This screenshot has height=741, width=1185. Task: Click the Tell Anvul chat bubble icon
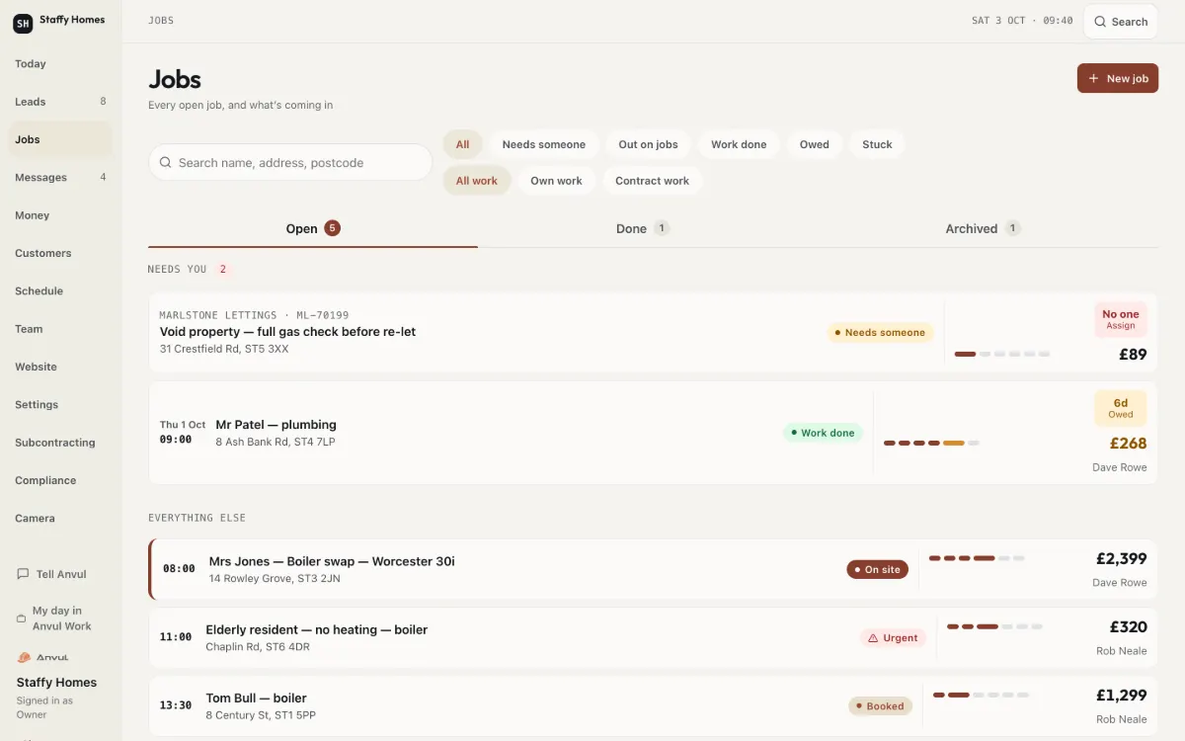(23, 574)
